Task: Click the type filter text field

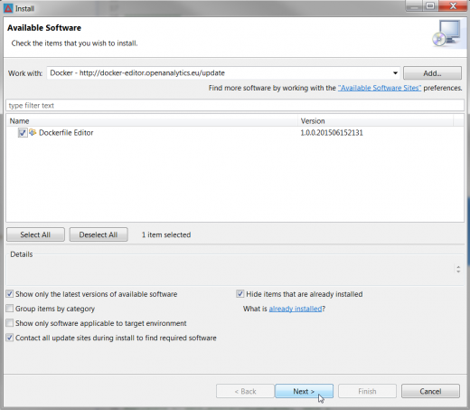Action: pos(235,105)
